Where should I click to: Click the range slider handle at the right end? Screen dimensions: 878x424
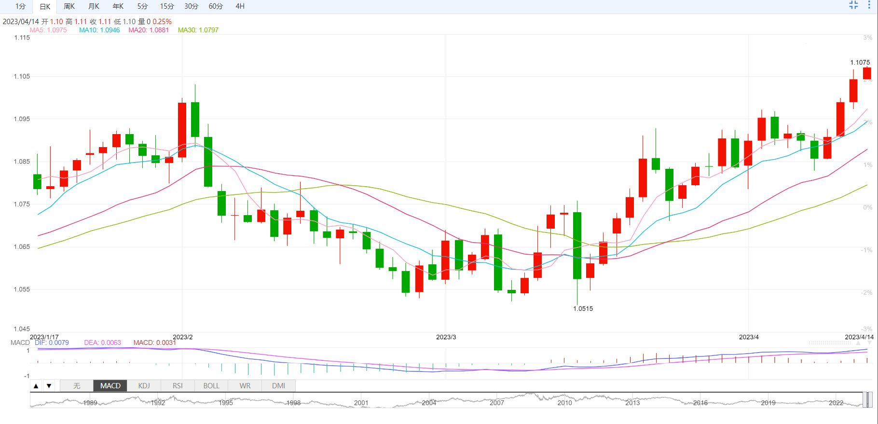point(870,400)
